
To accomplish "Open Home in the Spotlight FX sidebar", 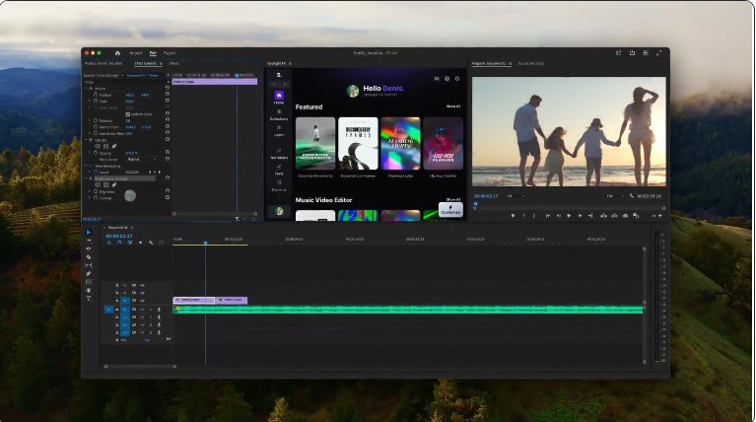I will [279, 97].
